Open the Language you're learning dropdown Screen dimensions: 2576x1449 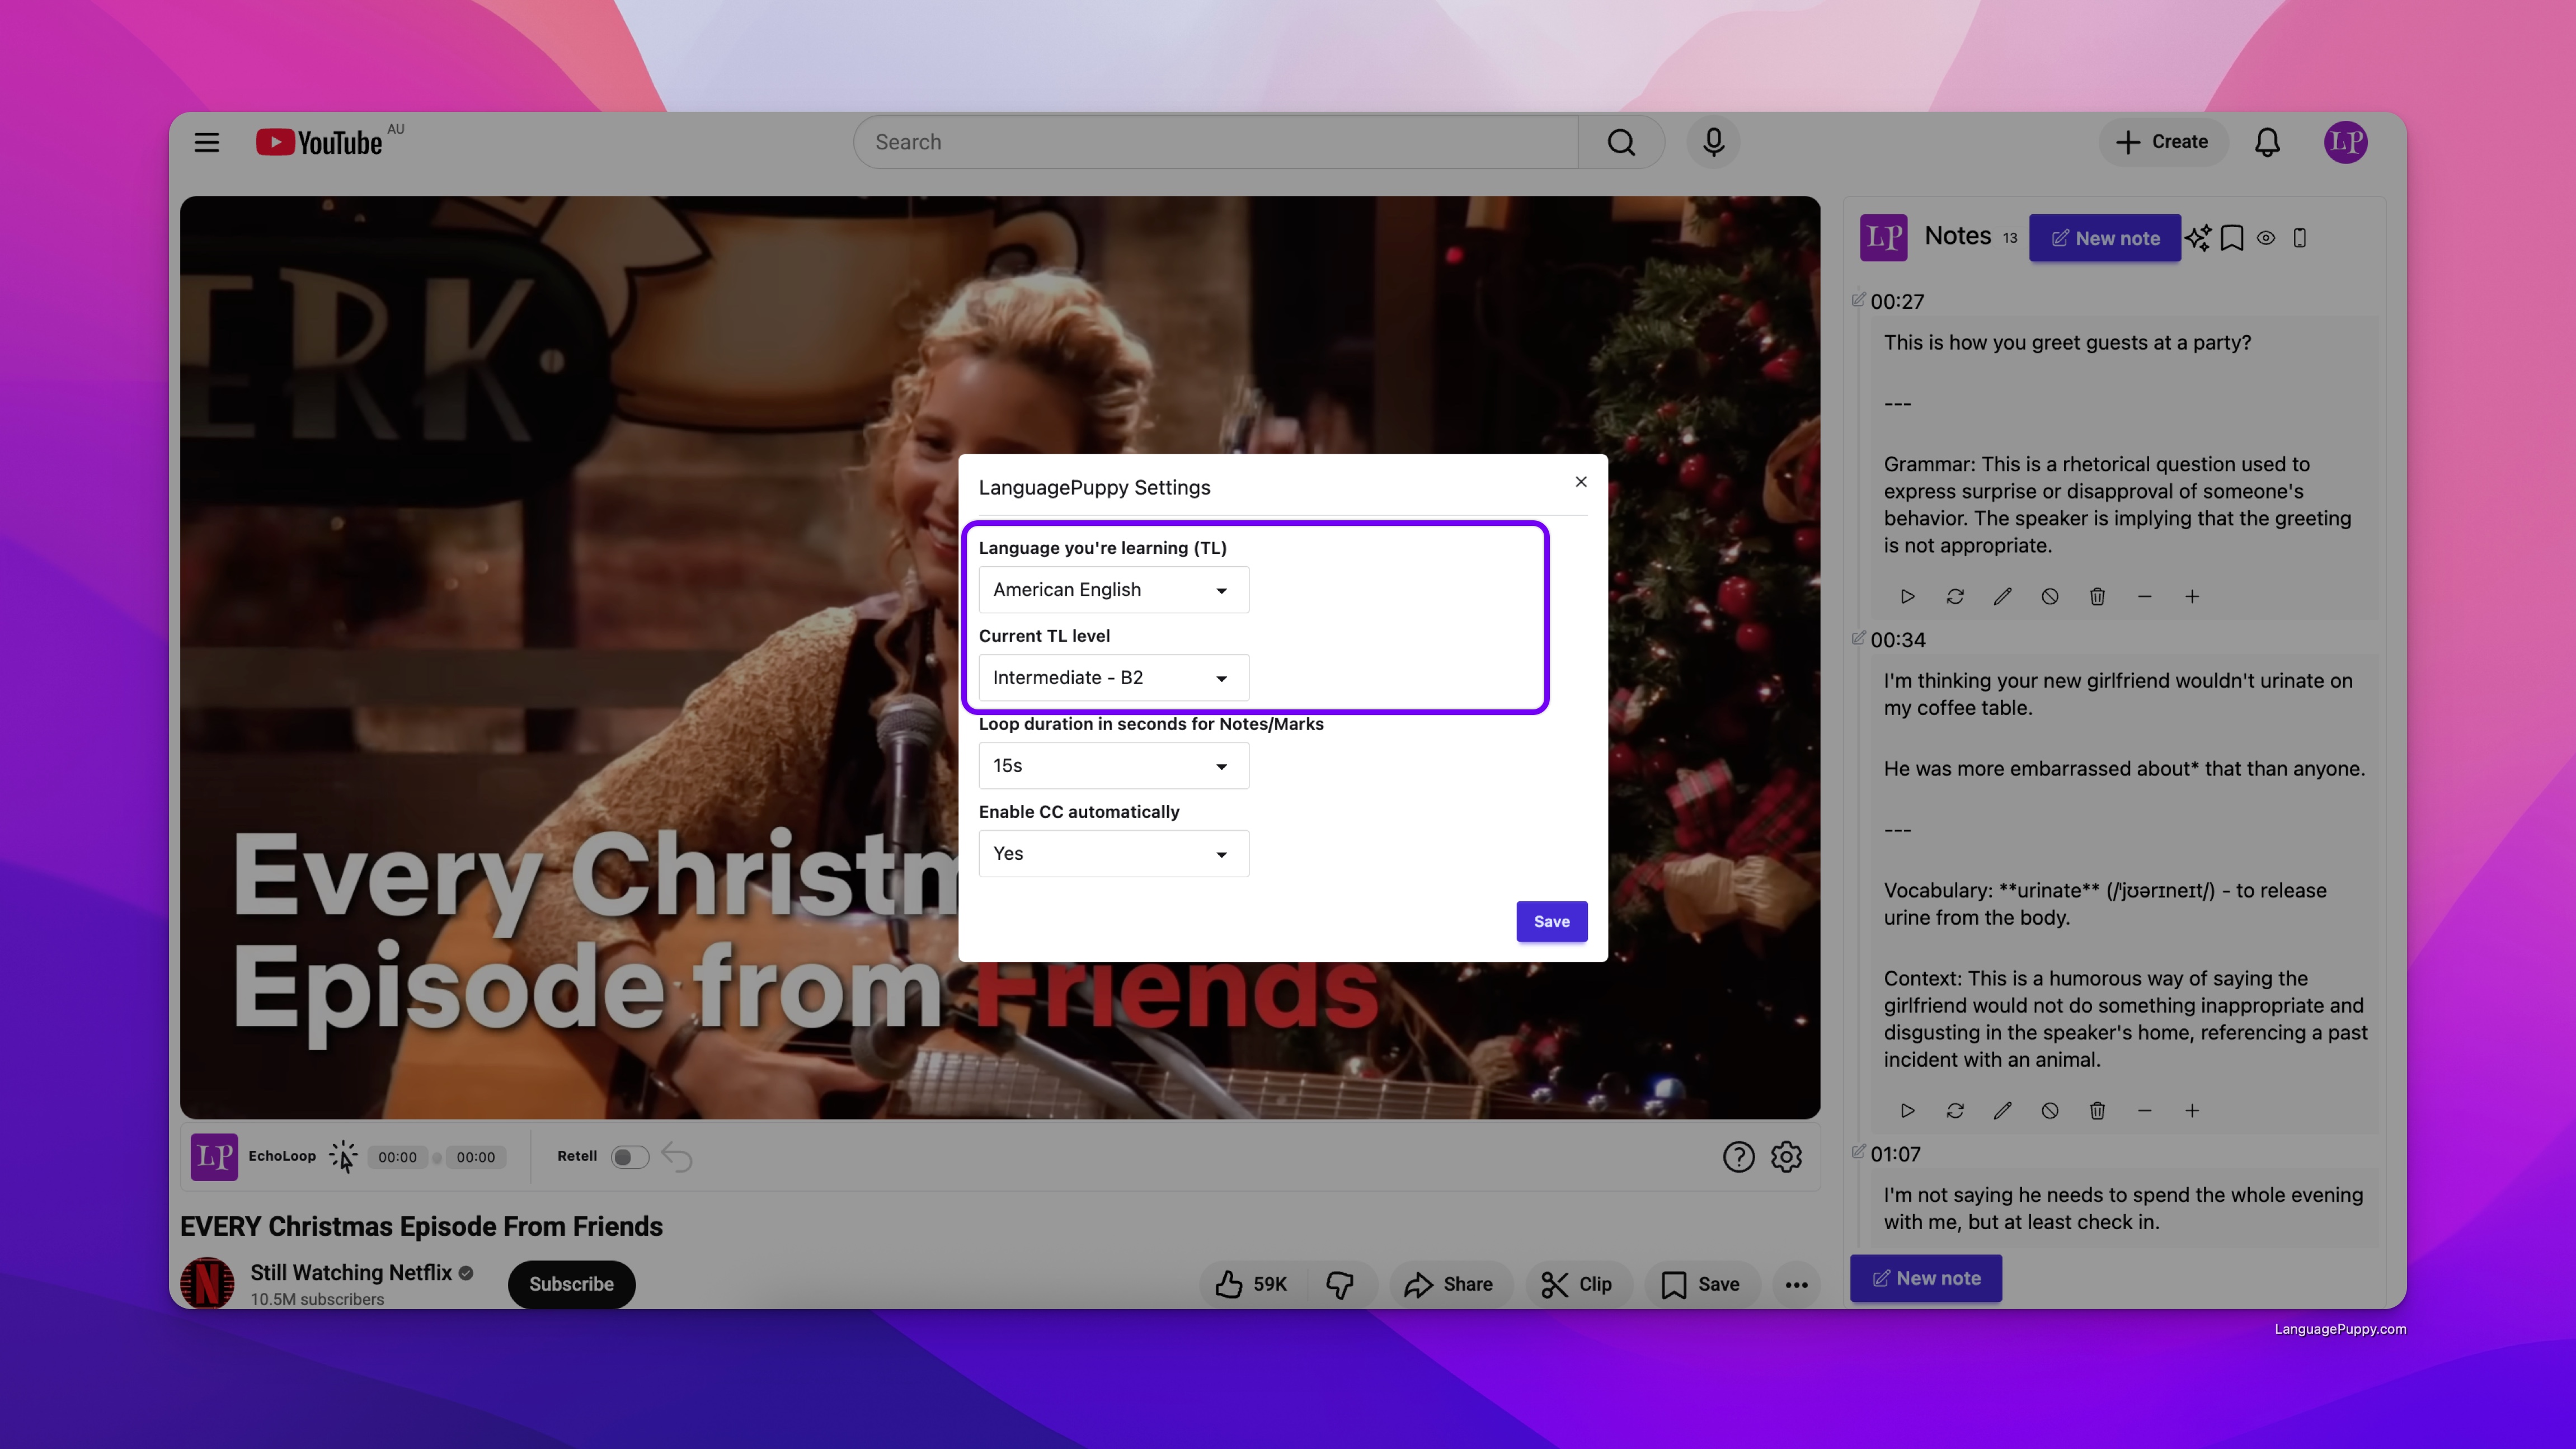[1113, 590]
